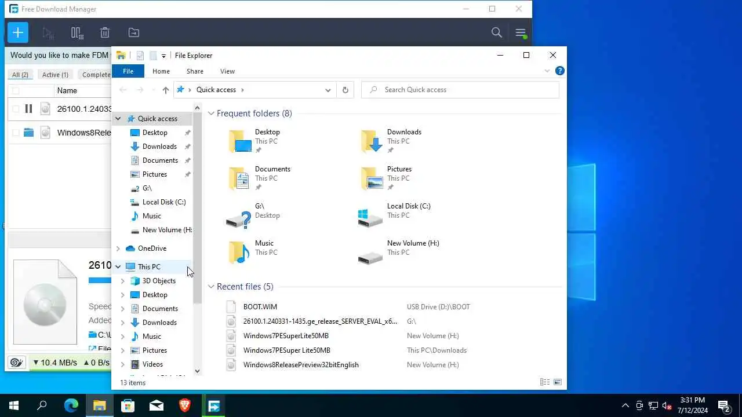
Task: Check the box for Windows8Release download
Action: 16,133
